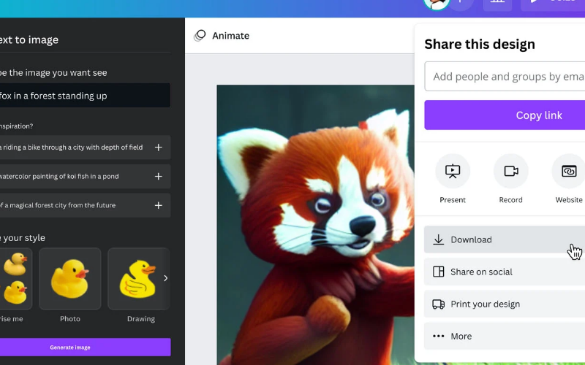Viewport: 585px width, 365px height.
Task: Click the Download arrow icon
Action: point(438,239)
